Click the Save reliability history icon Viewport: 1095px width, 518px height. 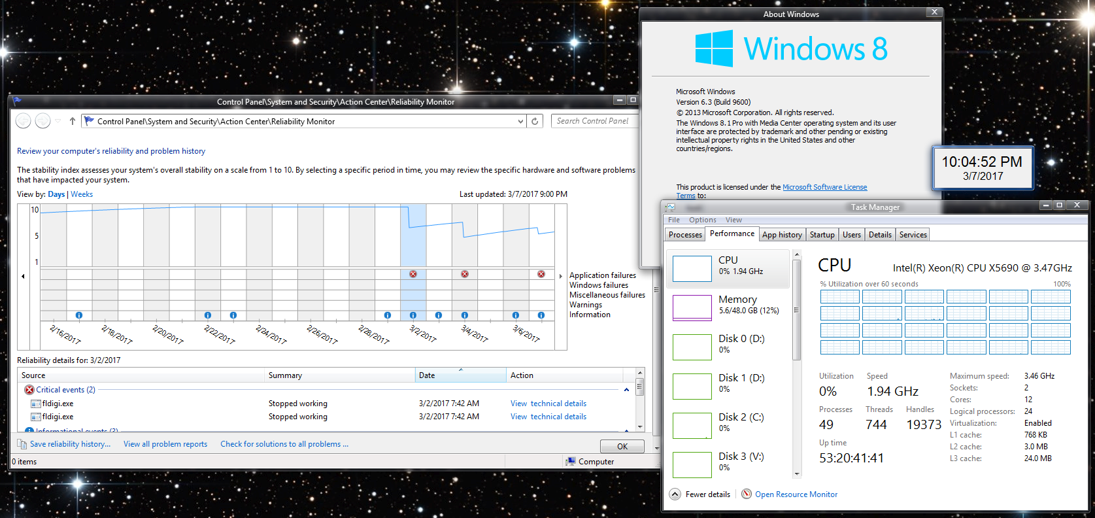tap(22, 444)
